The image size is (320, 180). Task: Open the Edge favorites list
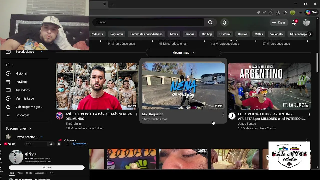pyautogui.click(x=285, y=12)
